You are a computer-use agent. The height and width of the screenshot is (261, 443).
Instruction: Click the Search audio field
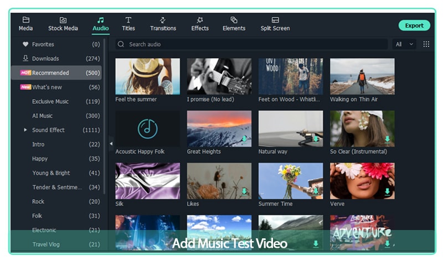tap(251, 44)
